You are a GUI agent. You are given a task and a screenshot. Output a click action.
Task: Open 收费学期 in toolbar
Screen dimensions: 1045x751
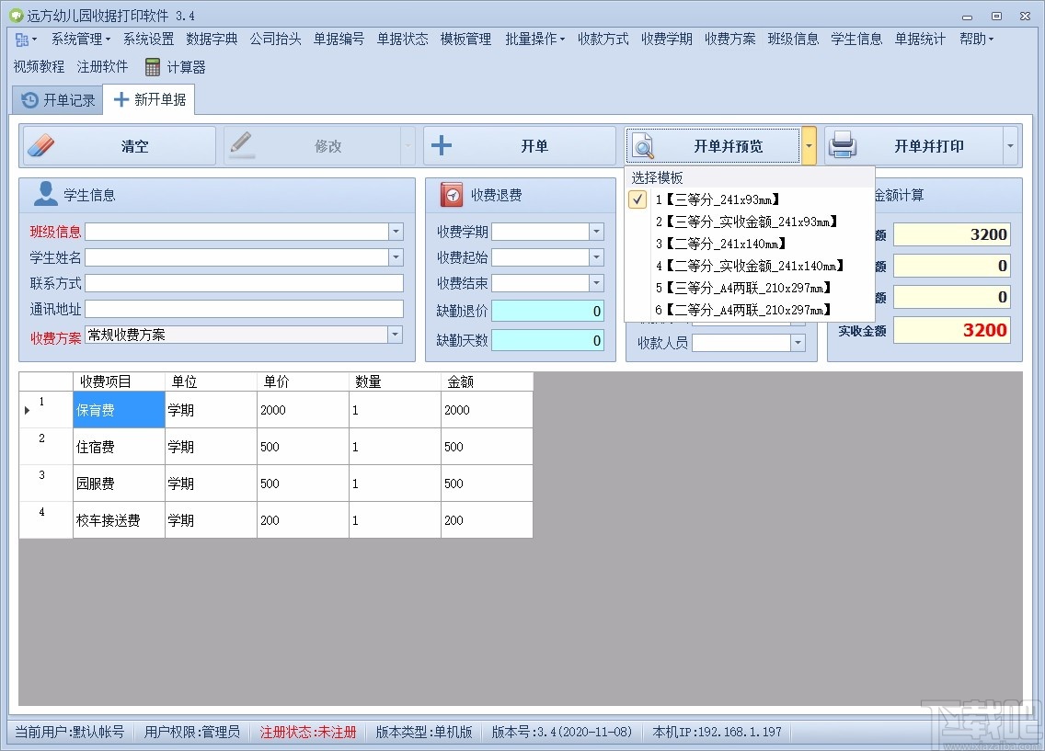point(666,40)
